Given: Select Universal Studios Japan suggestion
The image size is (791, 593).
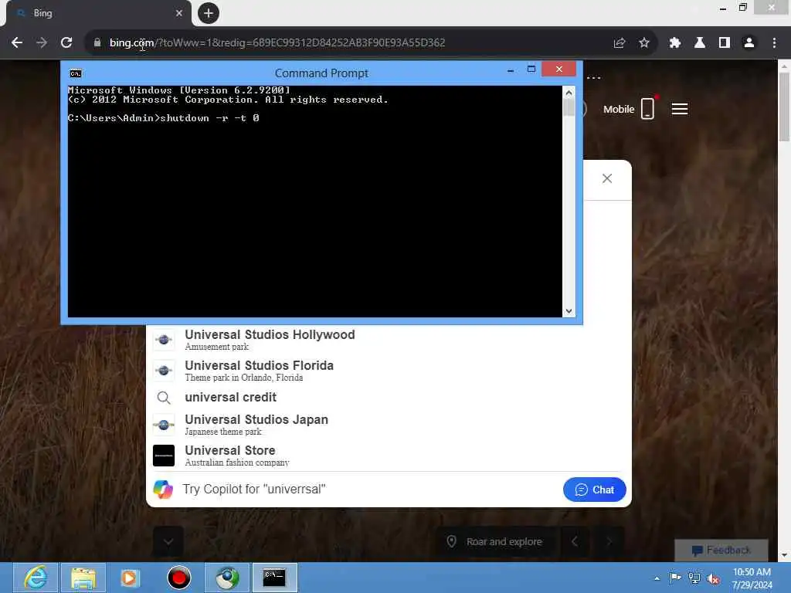Looking at the screenshot, I should tap(389, 425).
